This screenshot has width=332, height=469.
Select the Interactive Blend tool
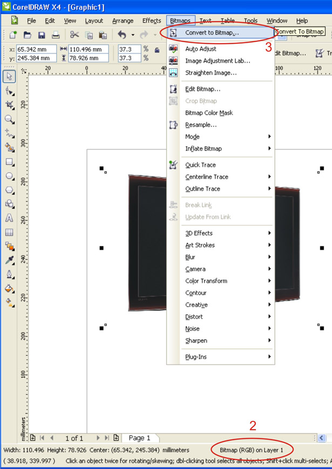point(9,246)
